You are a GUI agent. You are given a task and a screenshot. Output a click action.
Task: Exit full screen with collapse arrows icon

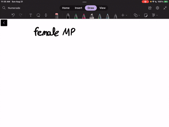coord(165,8)
